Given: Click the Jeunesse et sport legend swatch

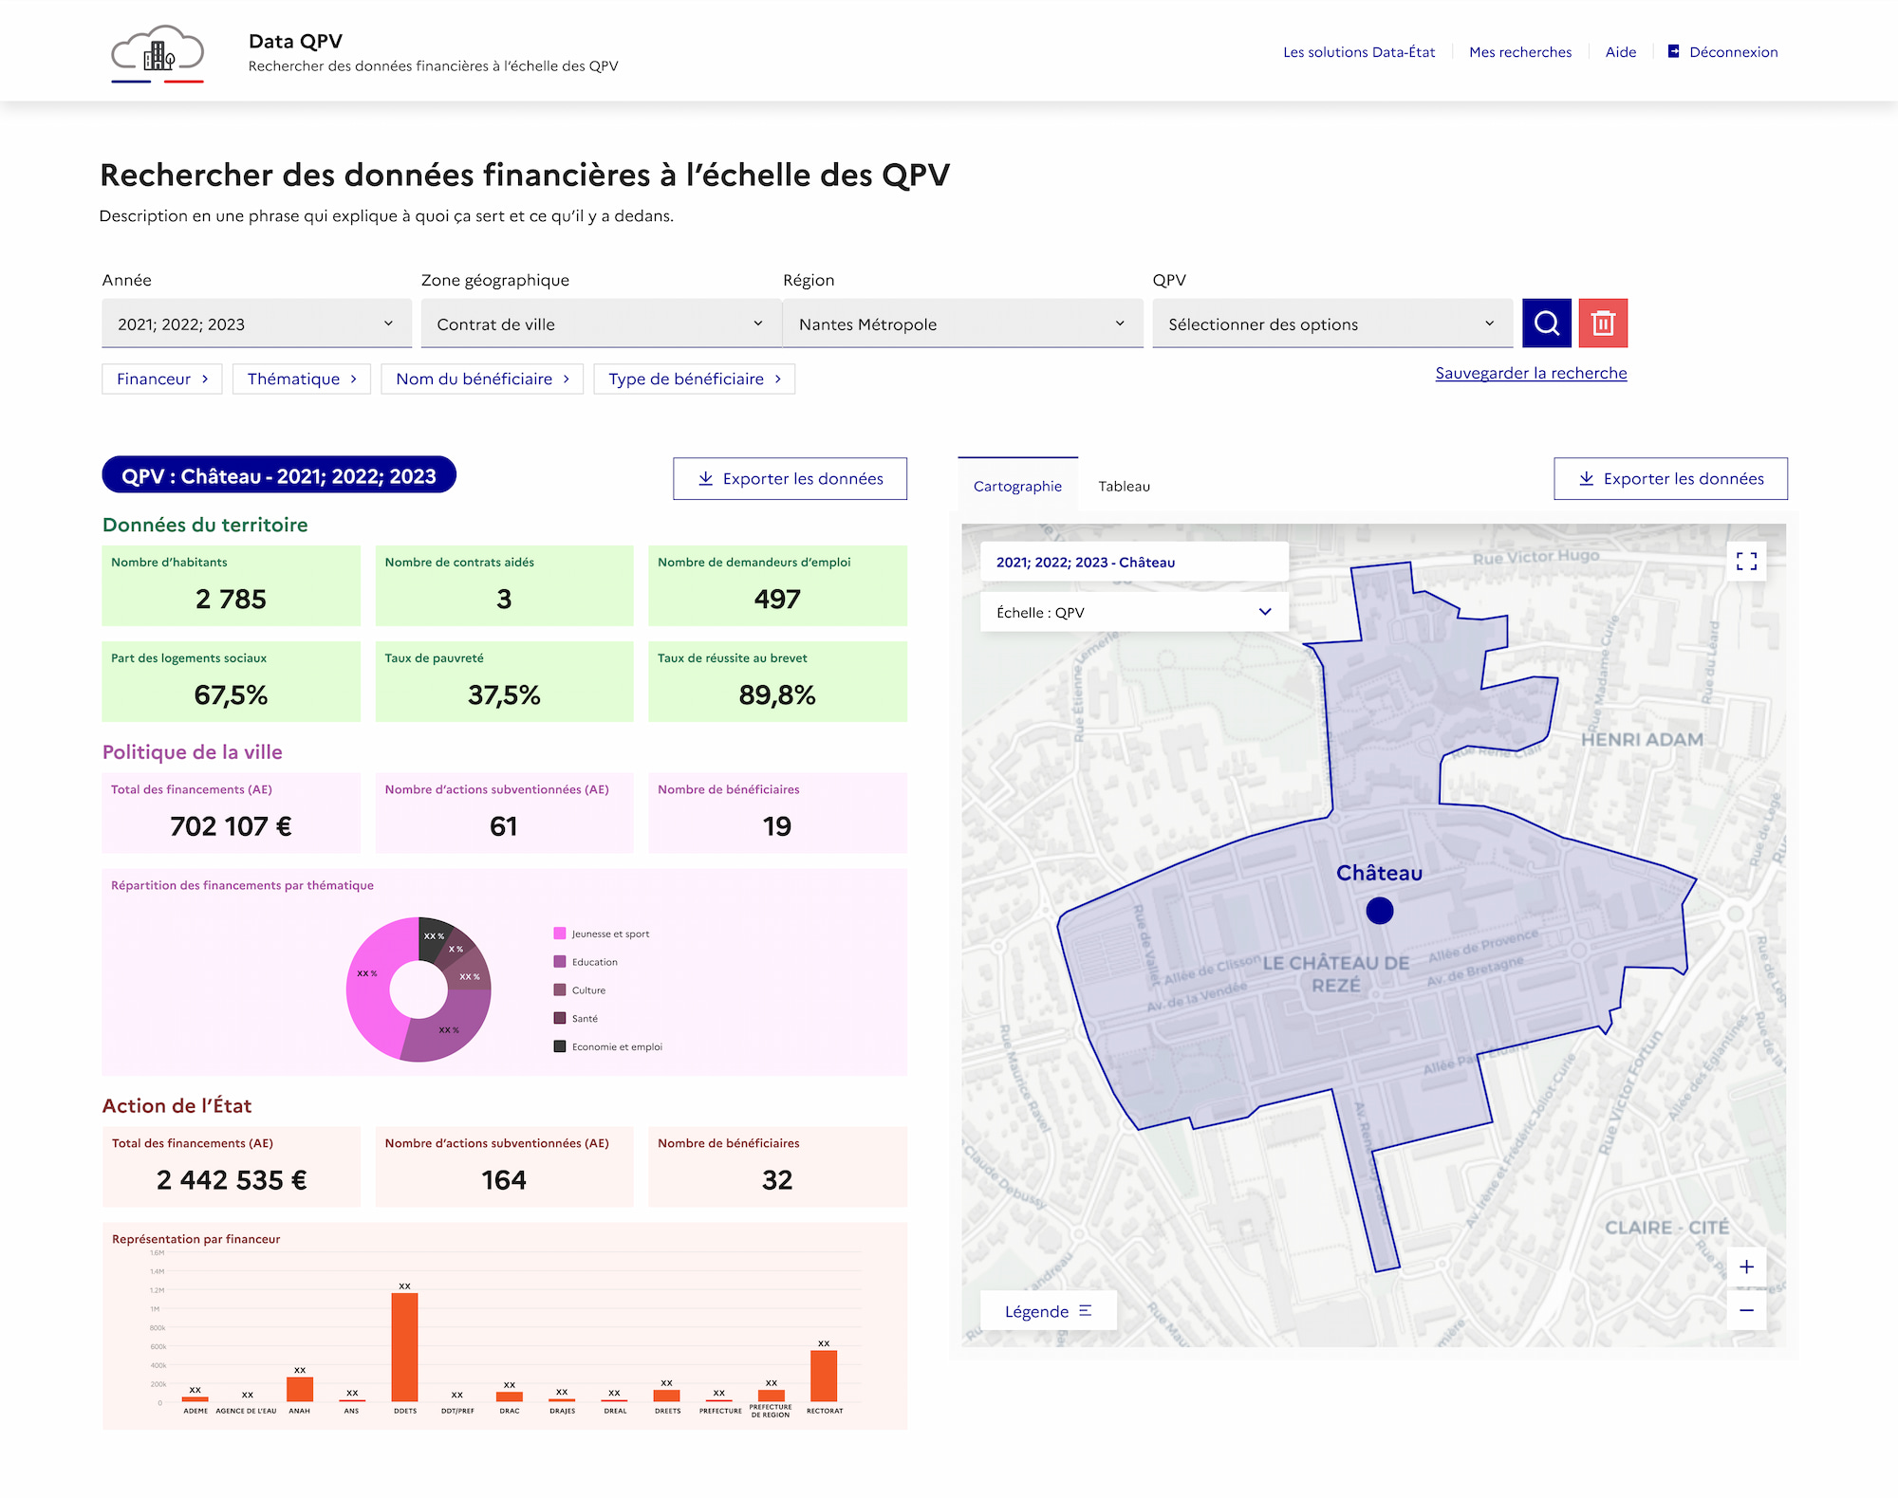Looking at the screenshot, I should coord(560,934).
